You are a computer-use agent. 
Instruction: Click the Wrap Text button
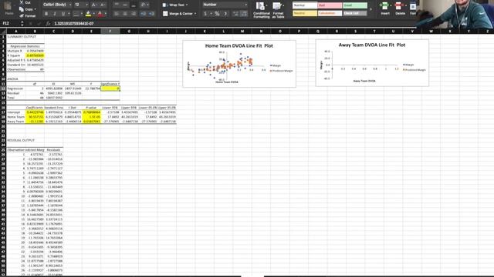pos(174,5)
